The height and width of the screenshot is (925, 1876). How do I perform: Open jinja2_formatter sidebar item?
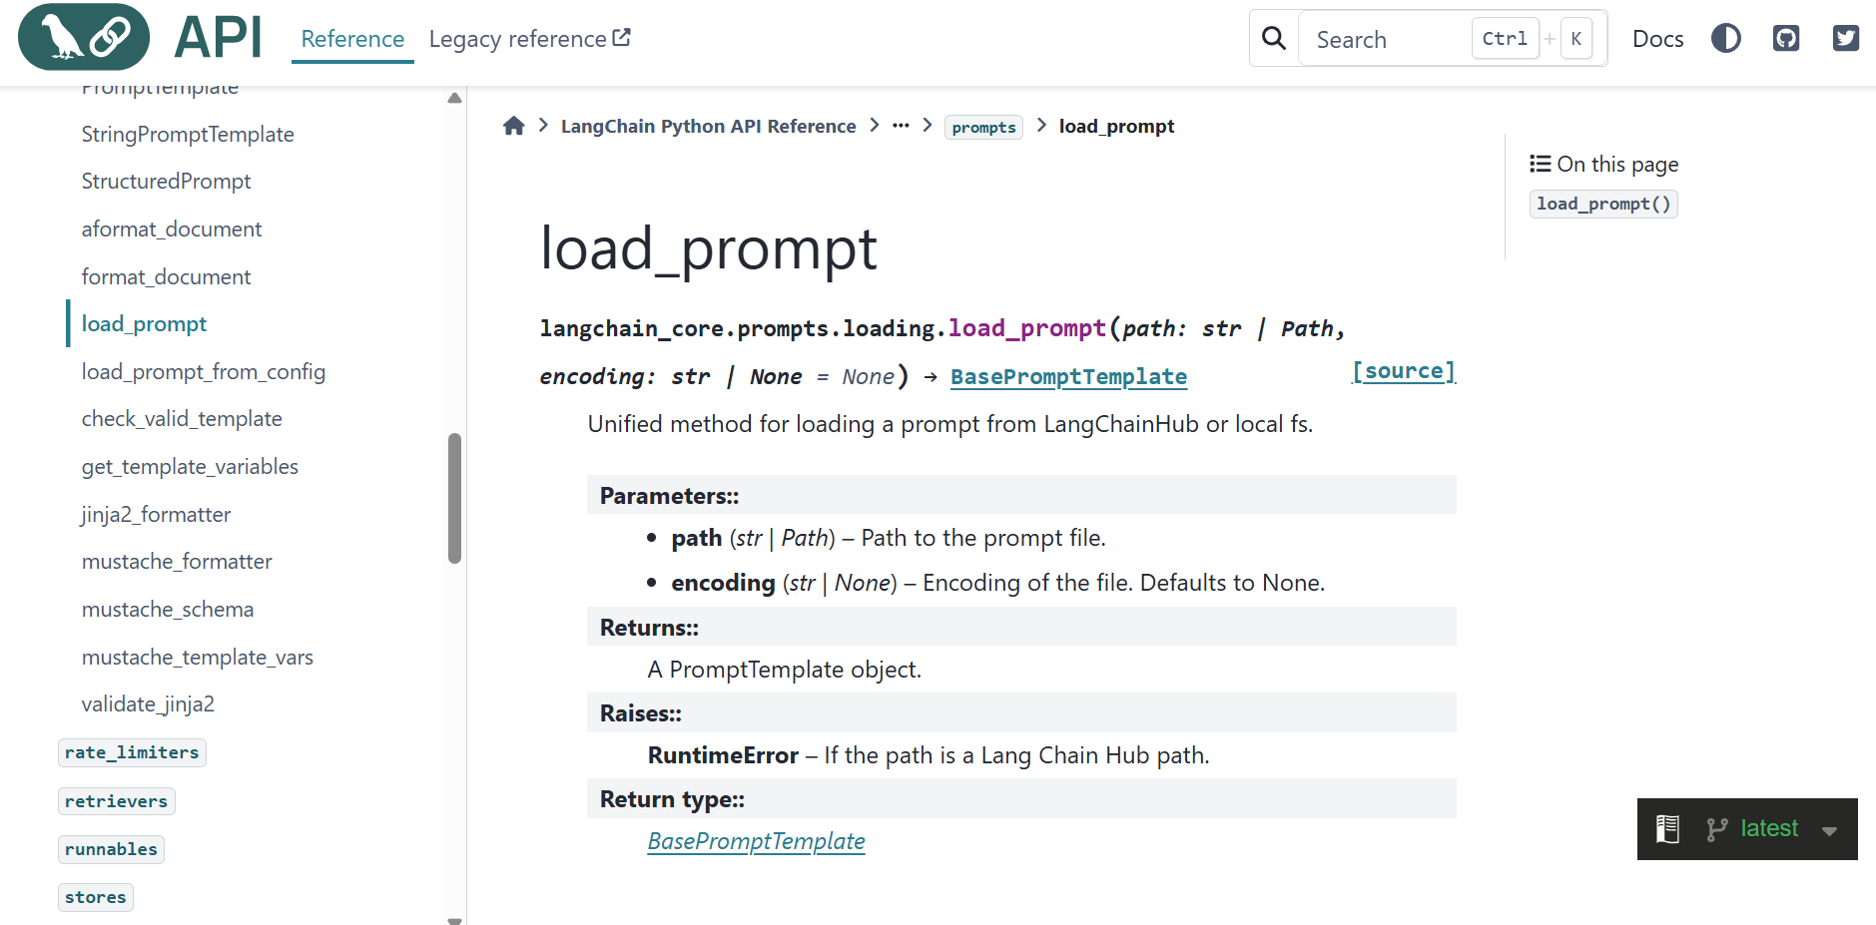[x=156, y=514]
